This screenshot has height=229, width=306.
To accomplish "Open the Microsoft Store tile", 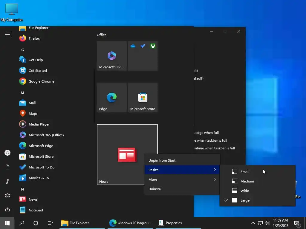I will coord(143,98).
